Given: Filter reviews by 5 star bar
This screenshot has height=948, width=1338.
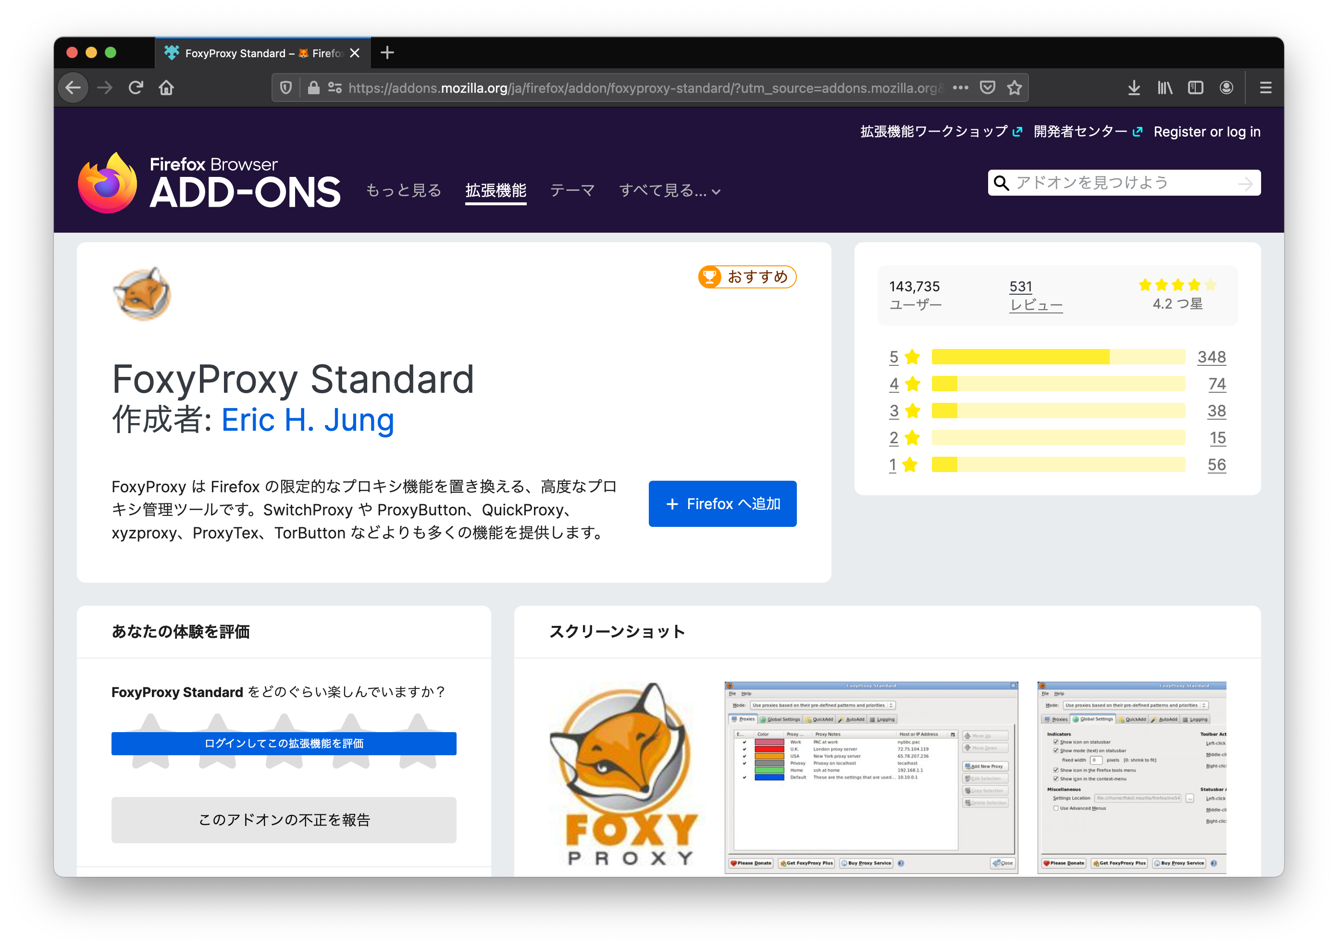Looking at the screenshot, I should pyautogui.click(x=1058, y=357).
